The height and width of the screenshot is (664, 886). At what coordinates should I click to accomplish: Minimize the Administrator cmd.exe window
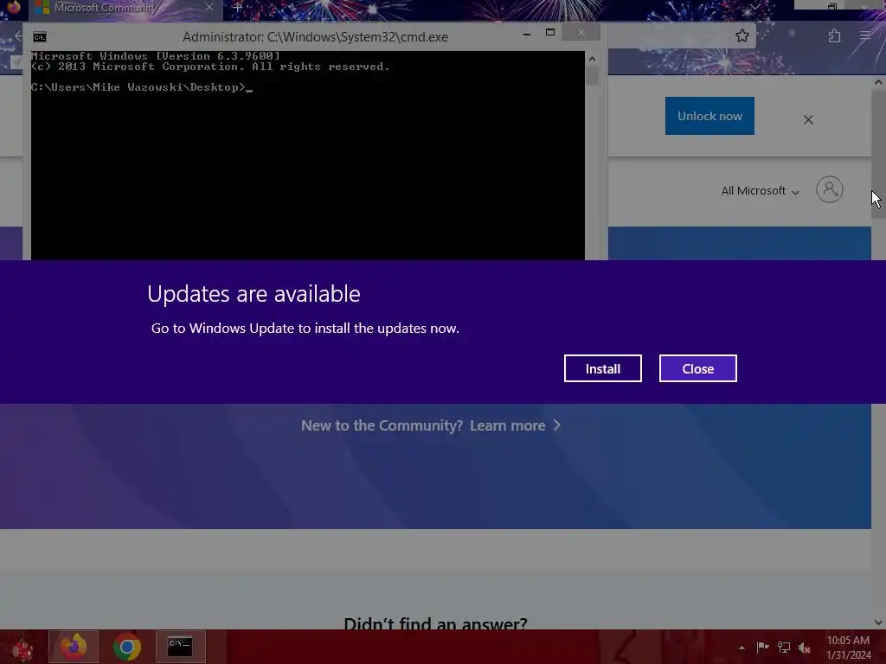527,34
